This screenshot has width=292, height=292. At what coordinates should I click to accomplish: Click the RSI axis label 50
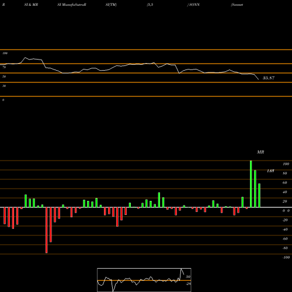click(4, 77)
